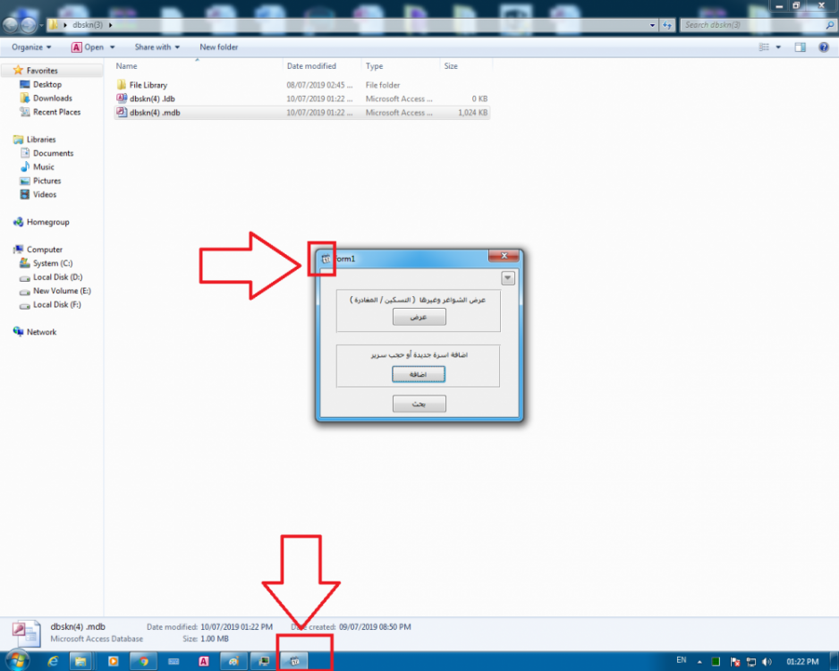839x671 pixels.
Task: Launch Internet Explorer from the taskbar
Action: (x=53, y=661)
